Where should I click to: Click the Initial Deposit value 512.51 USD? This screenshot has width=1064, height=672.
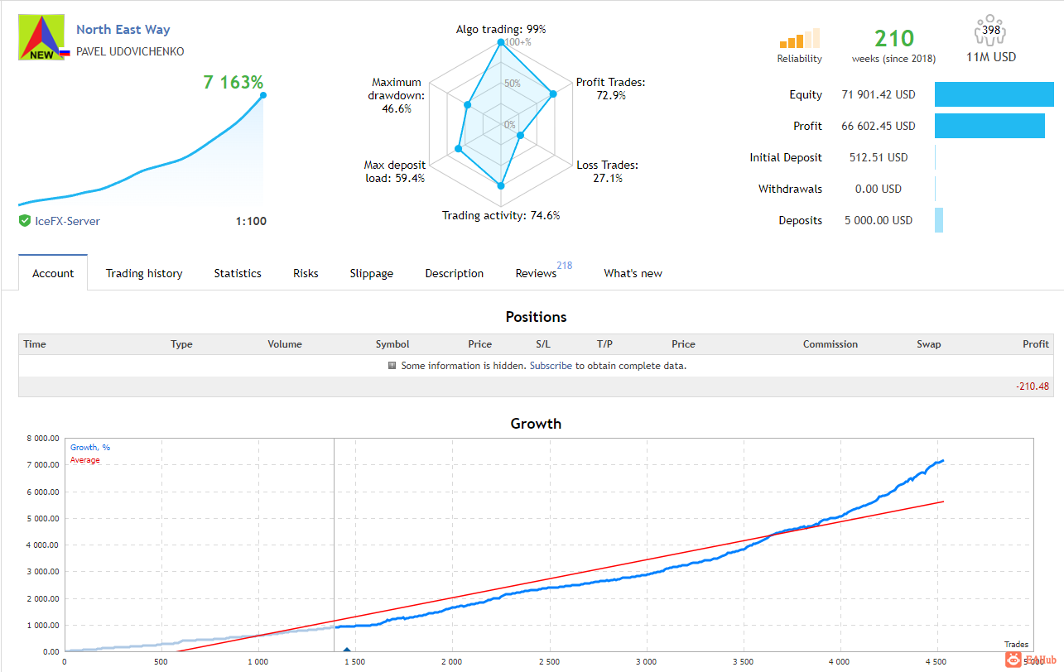(879, 157)
